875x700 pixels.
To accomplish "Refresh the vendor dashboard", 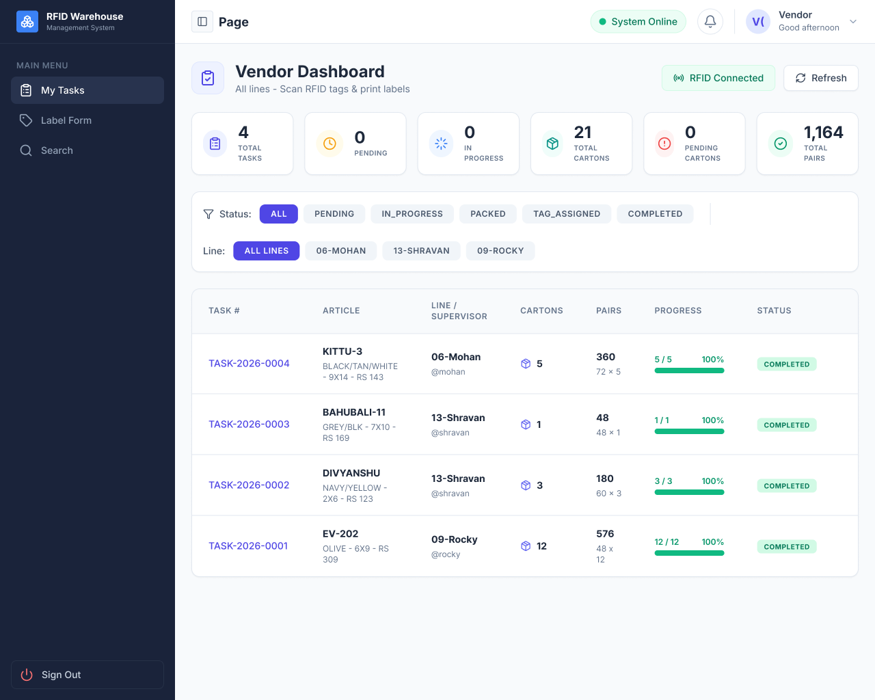I will pyautogui.click(x=821, y=78).
